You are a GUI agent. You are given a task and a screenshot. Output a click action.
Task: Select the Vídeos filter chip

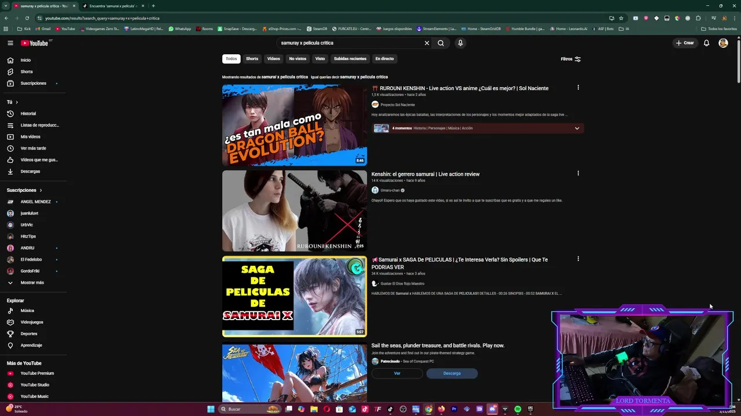pyautogui.click(x=273, y=59)
